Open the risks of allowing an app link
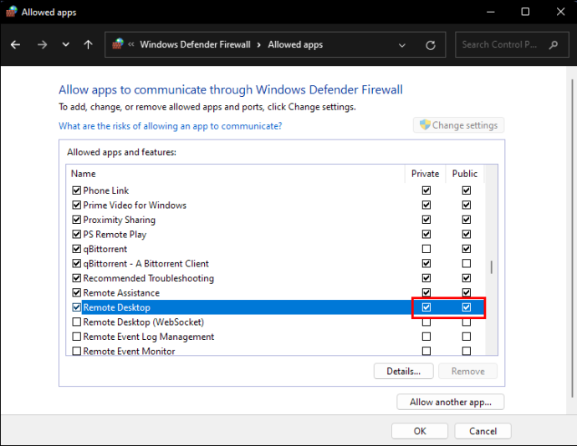The width and height of the screenshot is (577, 446). (x=170, y=126)
